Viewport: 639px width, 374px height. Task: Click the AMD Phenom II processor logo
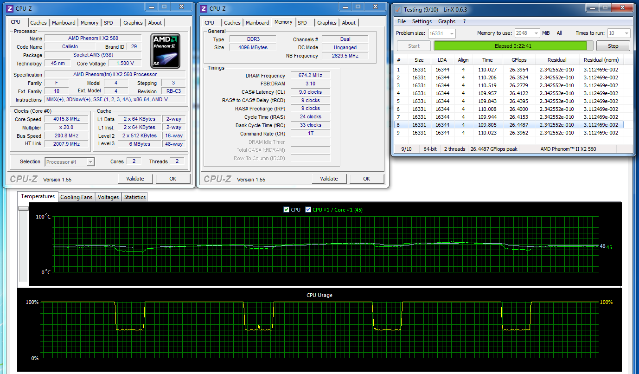165,51
